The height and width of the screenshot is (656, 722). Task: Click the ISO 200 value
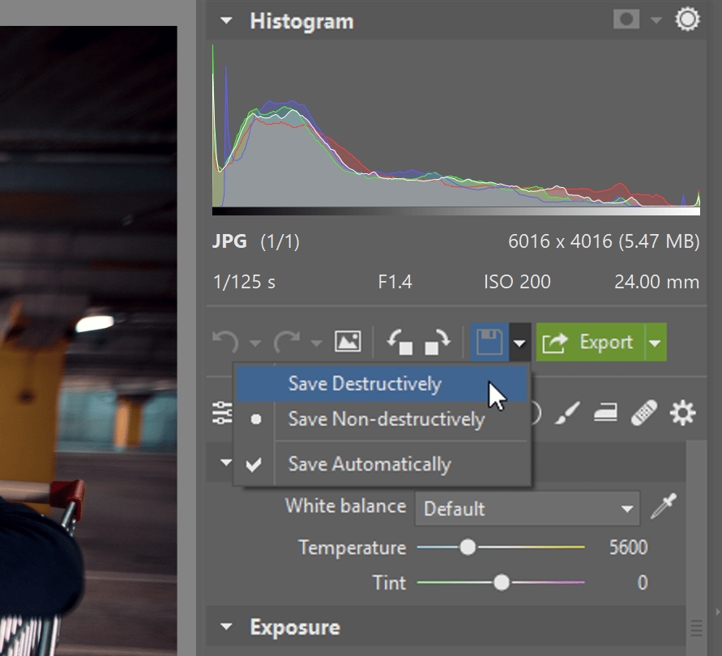tap(517, 281)
